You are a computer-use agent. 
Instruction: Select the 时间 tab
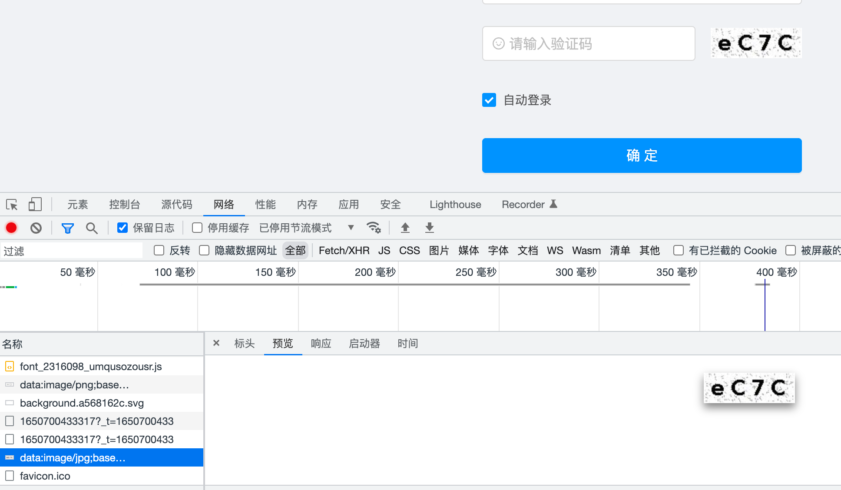[x=408, y=343]
